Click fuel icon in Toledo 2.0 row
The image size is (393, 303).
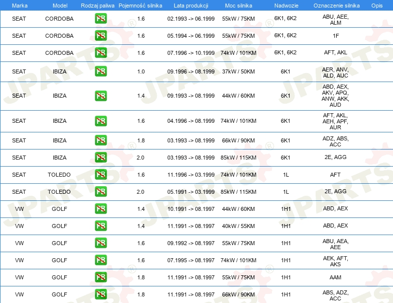point(101,192)
